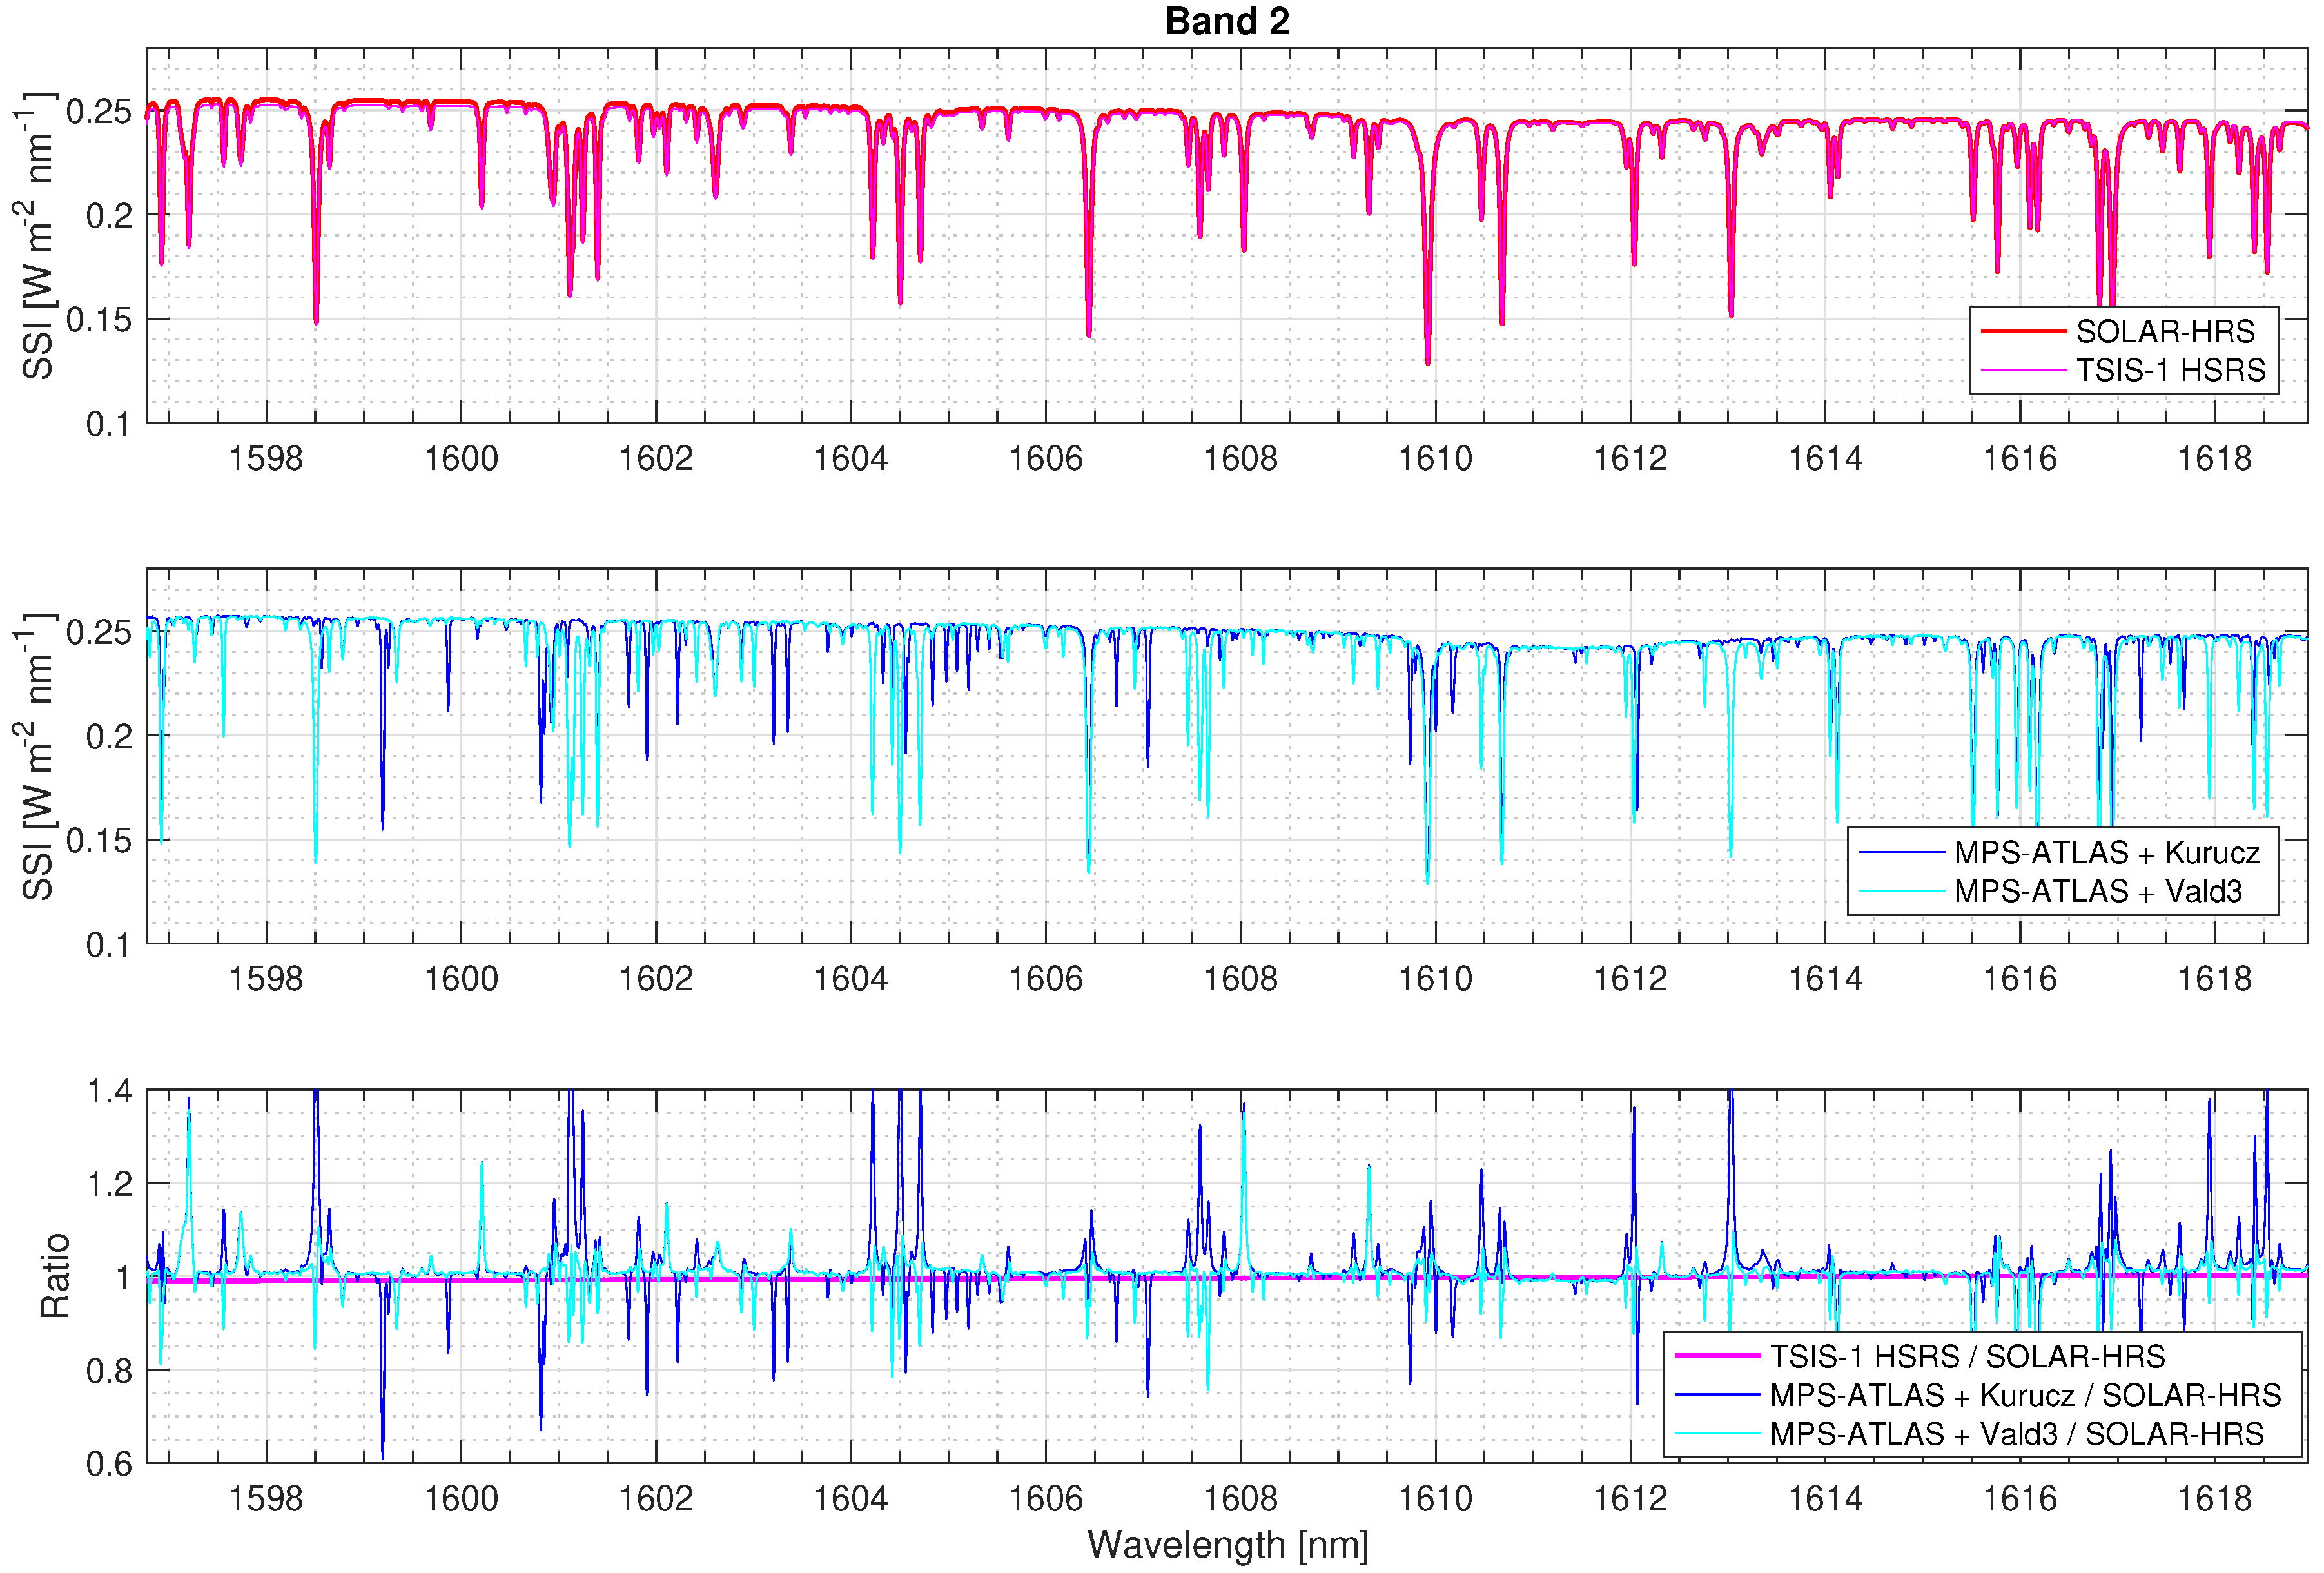The image size is (2324, 1573).
Task: Click the 1618 x-tick under the top plot
Action: point(2215,458)
